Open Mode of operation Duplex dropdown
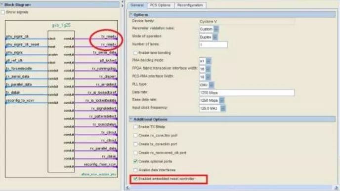The height and width of the screenshot is (191, 340). tap(214, 37)
